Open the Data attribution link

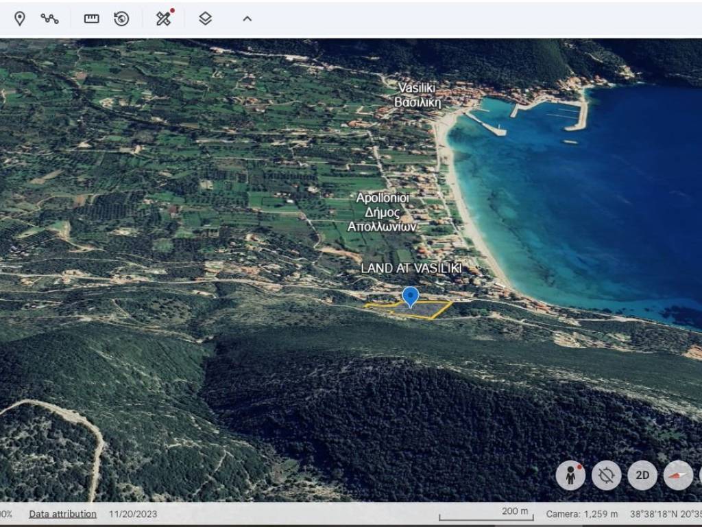(62, 514)
